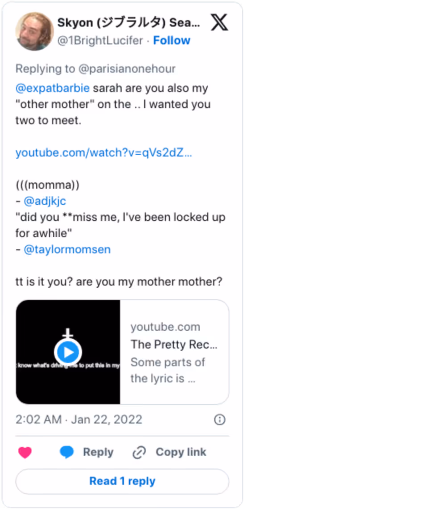Screen dimensions: 446x513
Task: Click the black video thumbnail preview
Action: pyautogui.click(x=68, y=352)
